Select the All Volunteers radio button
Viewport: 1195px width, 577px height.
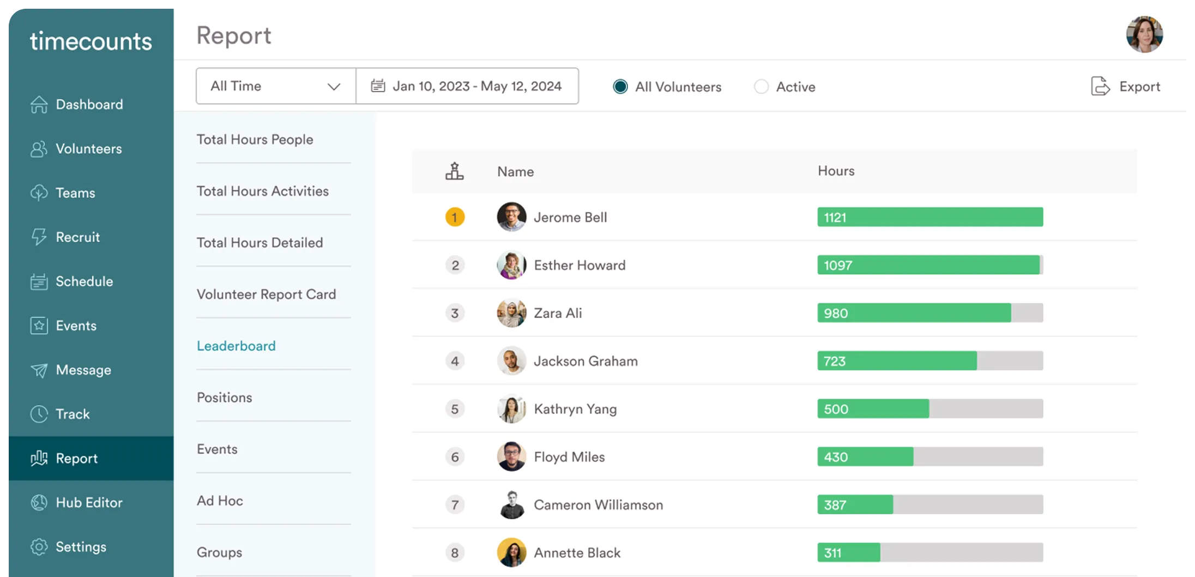pos(620,86)
